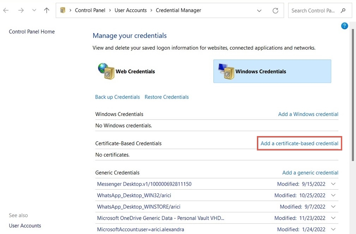
Task: Go to Control Panel Home
Action: click(32, 31)
